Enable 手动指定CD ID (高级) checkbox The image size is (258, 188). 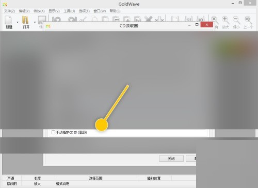pos(53,132)
